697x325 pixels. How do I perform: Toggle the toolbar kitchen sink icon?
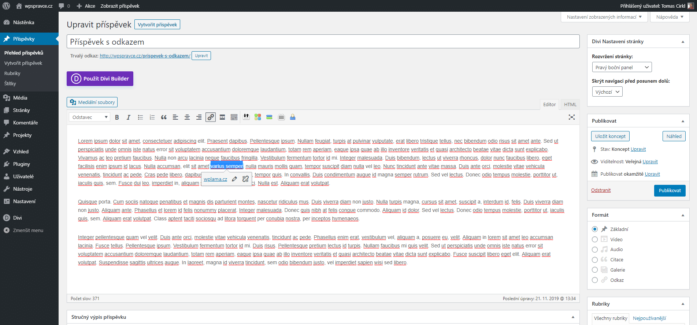[x=234, y=117]
